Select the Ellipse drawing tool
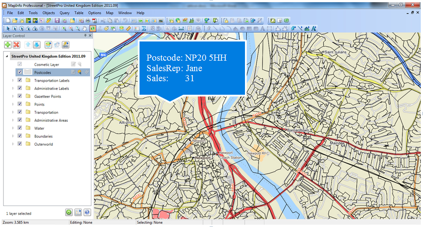This screenshot has width=423, height=227. 242,28
